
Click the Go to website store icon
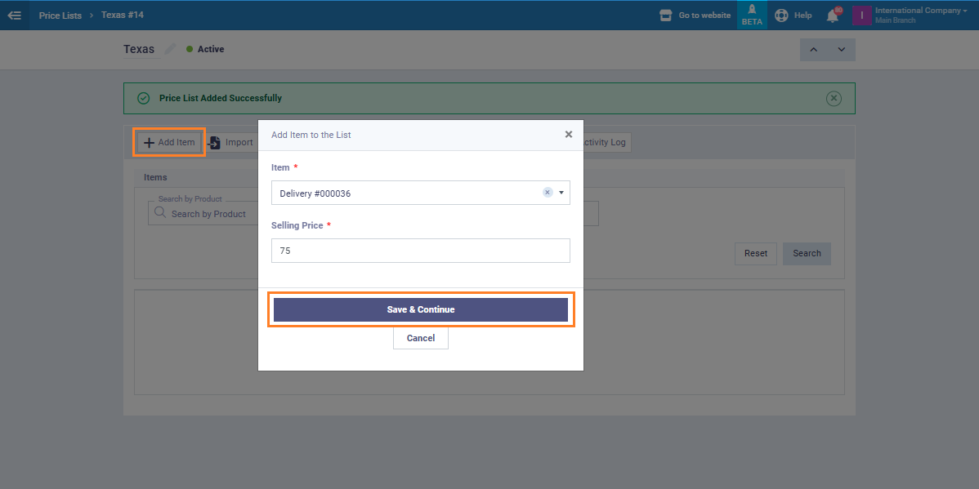(665, 16)
